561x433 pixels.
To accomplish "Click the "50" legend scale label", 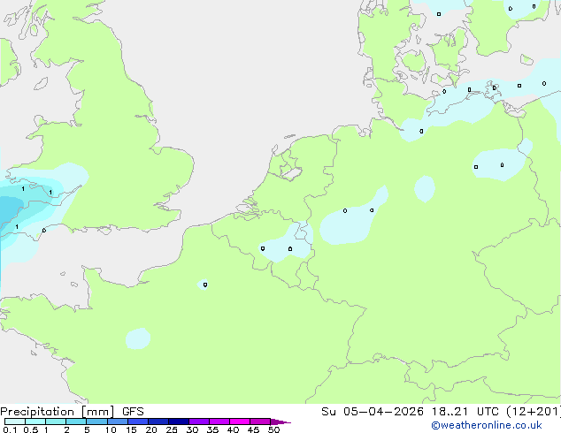I will click(274, 429).
